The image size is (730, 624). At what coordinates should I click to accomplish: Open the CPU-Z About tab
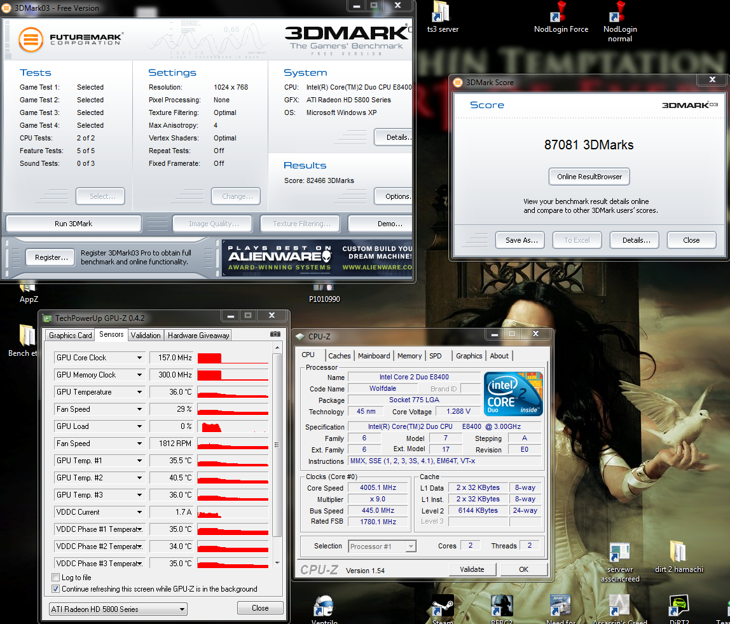pyautogui.click(x=499, y=355)
